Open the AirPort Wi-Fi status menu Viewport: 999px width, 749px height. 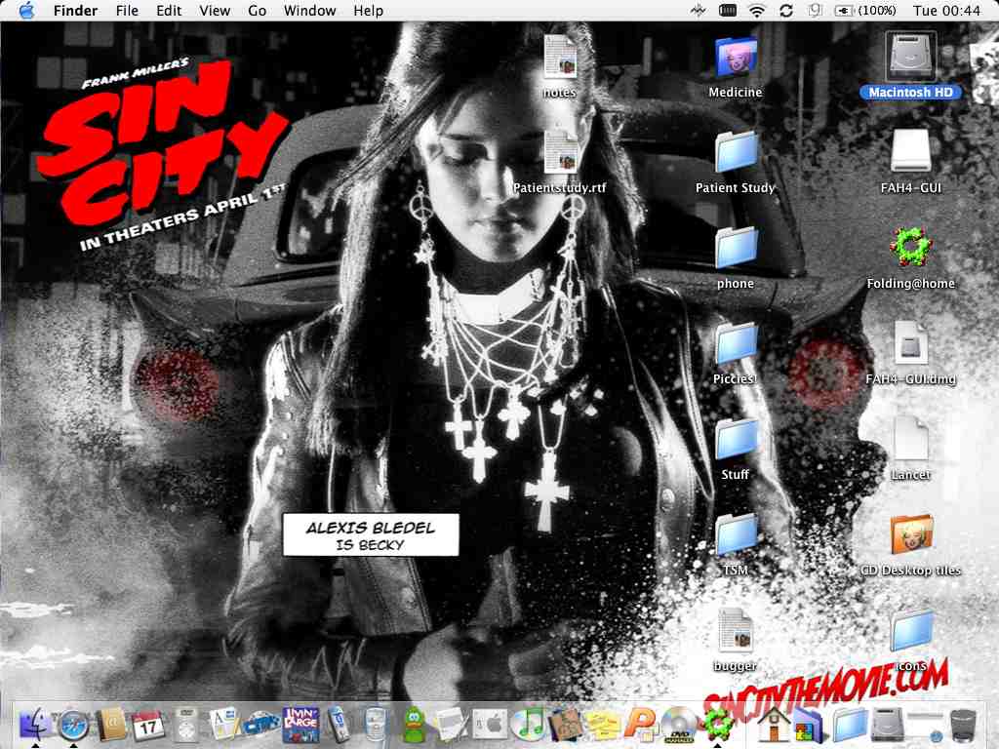(x=756, y=10)
